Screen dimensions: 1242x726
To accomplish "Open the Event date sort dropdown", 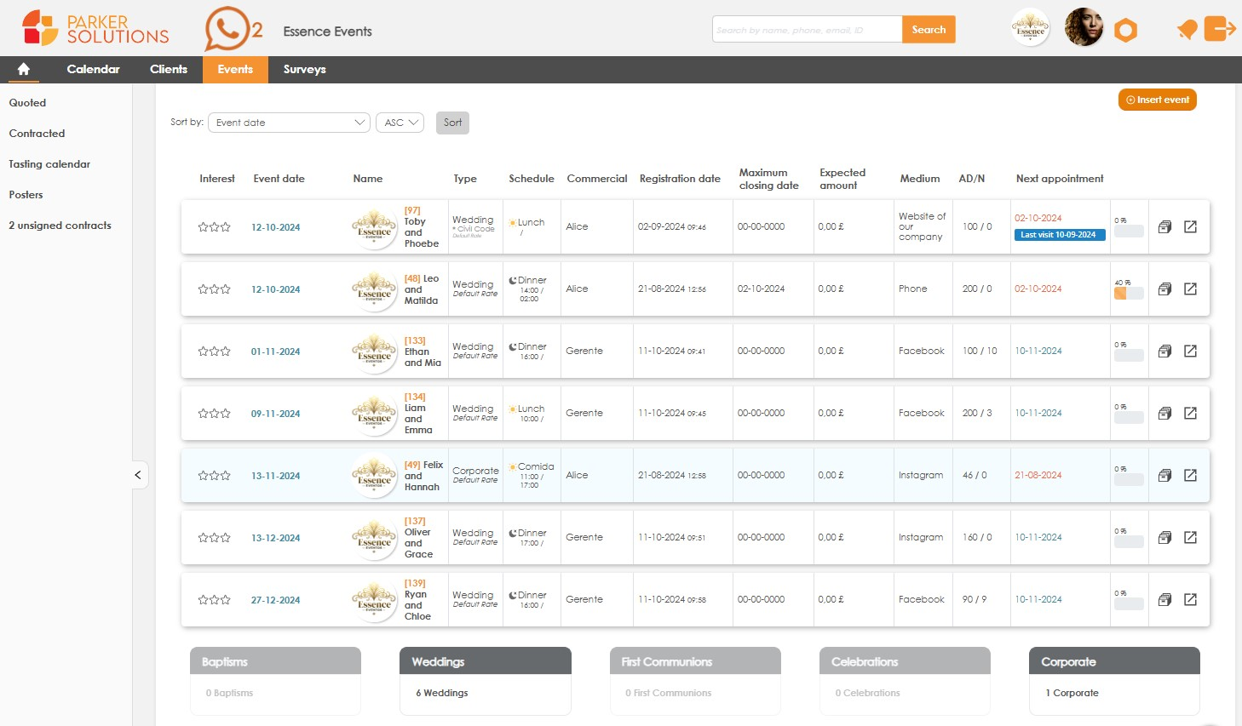I will click(288, 122).
